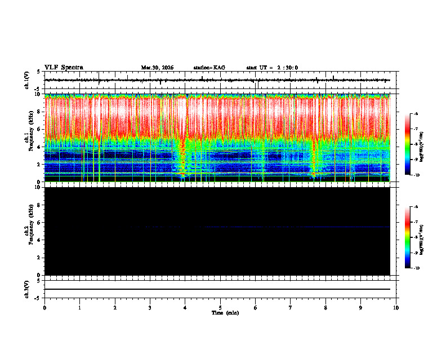Viewport: 446px width, 345px height.
Task: Click the "5" volt tick on ch.3(V) axis
Action: tap(39, 281)
